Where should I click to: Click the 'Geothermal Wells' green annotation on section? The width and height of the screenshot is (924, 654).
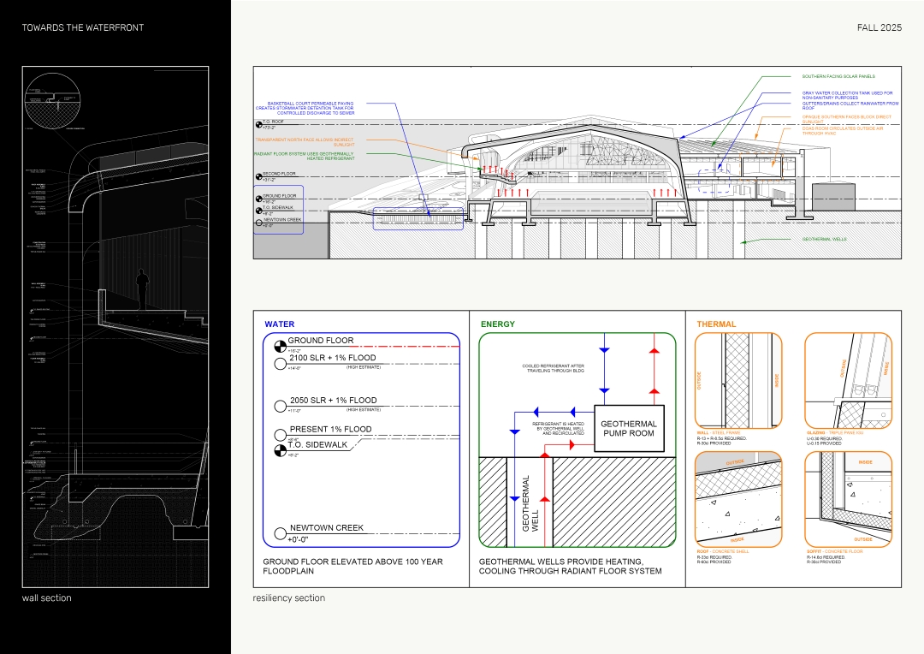click(x=824, y=239)
